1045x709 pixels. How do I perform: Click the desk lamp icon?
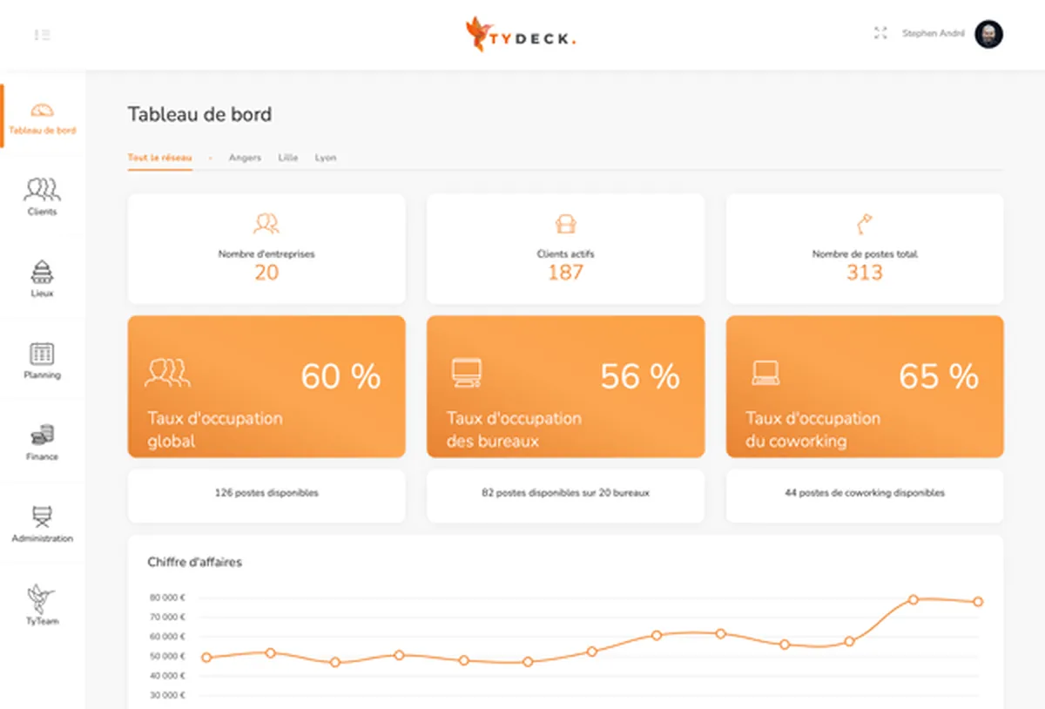pos(865,223)
